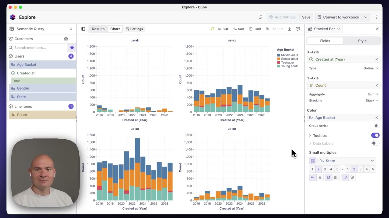Switch to the Fields tab
The image size is (389, 218).
coord(325,41)
